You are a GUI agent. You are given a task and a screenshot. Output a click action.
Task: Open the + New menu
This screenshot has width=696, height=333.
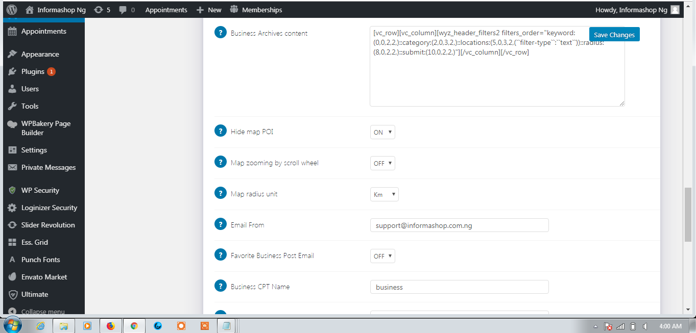point(209,9)
